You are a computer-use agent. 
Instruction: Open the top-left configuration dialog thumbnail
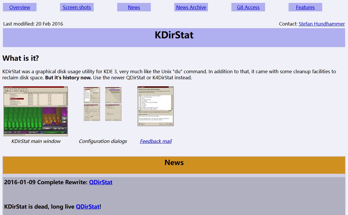tap(92, 95)
